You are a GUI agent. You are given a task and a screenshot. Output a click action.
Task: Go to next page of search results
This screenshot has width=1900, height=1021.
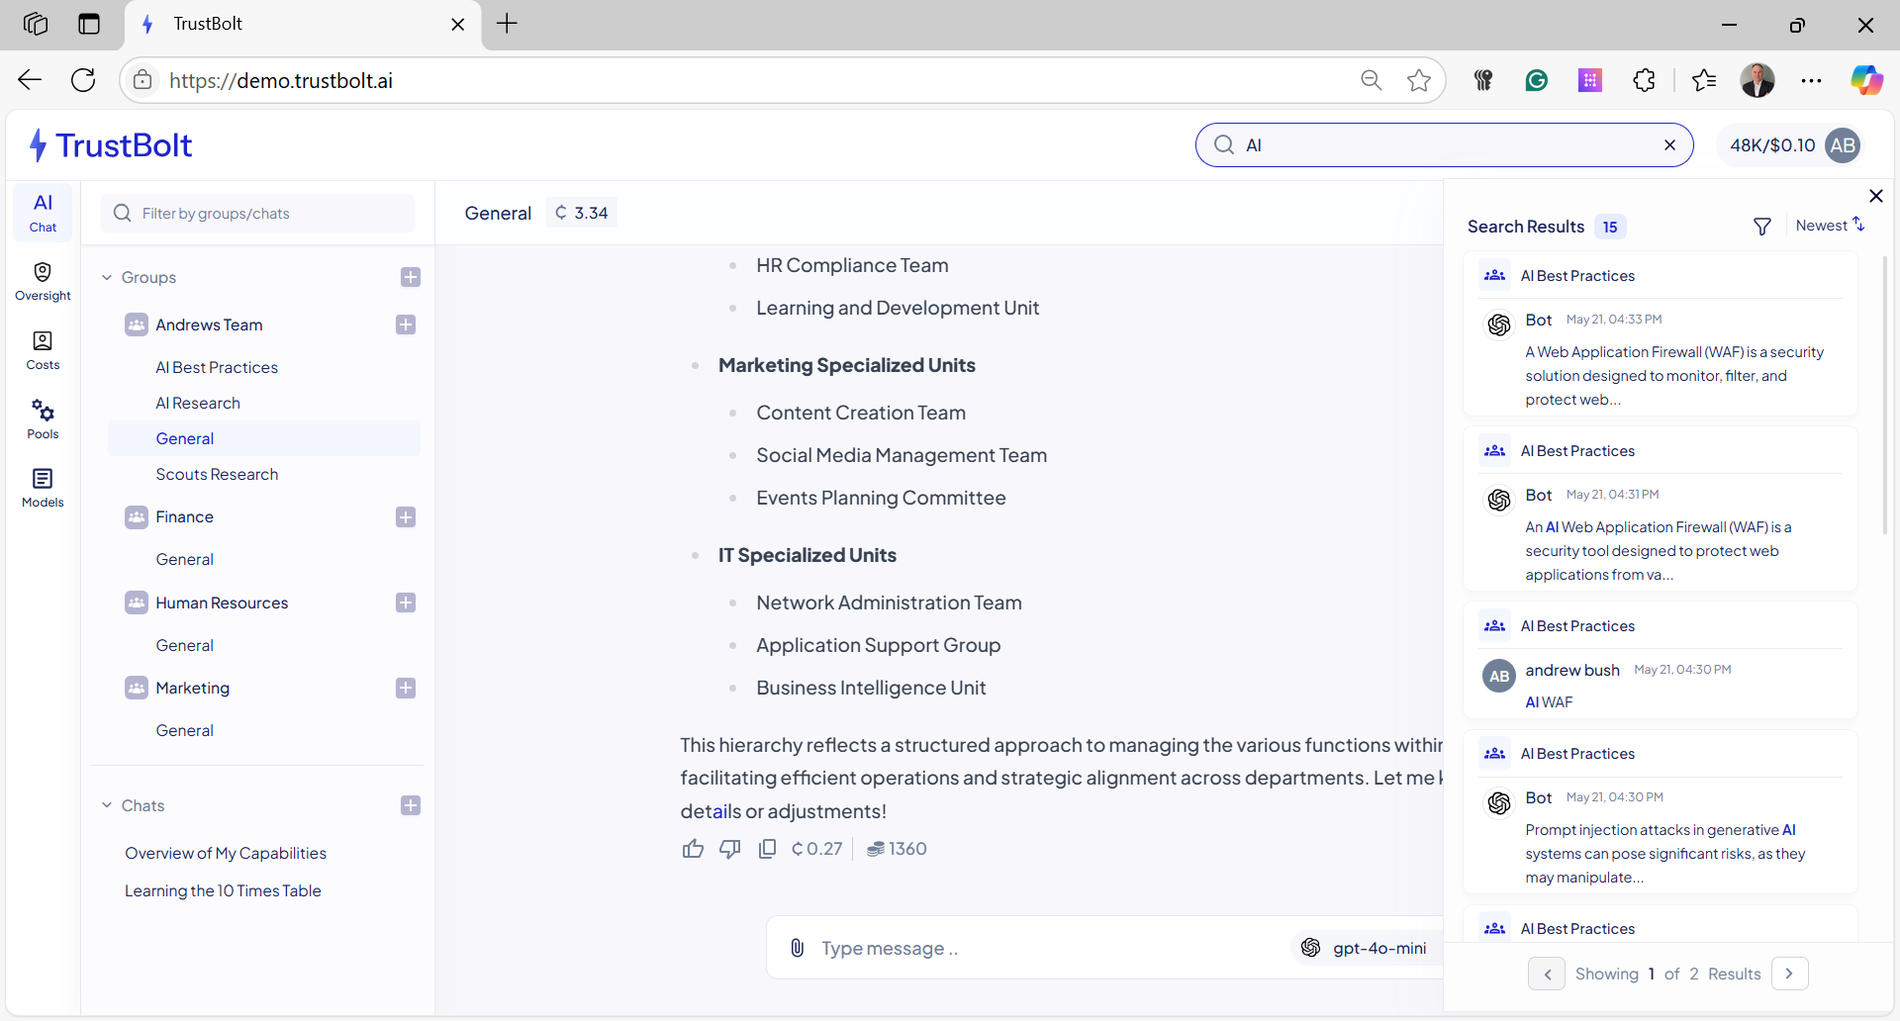pyautogui.click(x=1789, y=974)
